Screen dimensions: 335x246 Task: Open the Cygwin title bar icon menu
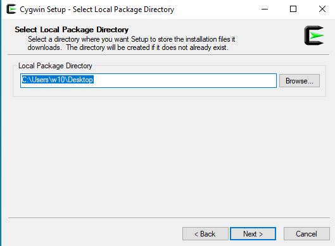tap(11, 9)
